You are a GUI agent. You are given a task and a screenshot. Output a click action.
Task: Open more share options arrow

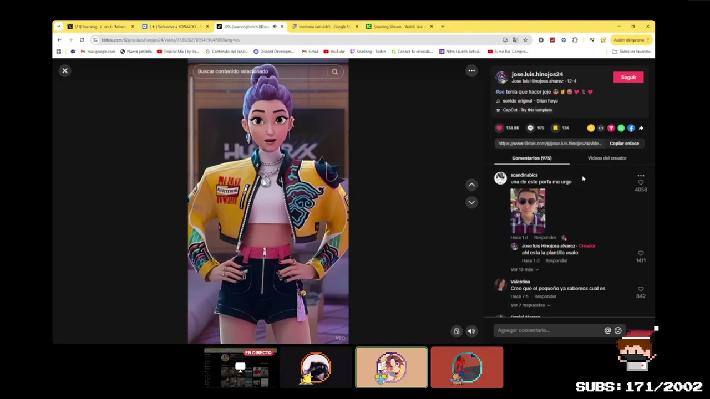[x=641, y=128]
